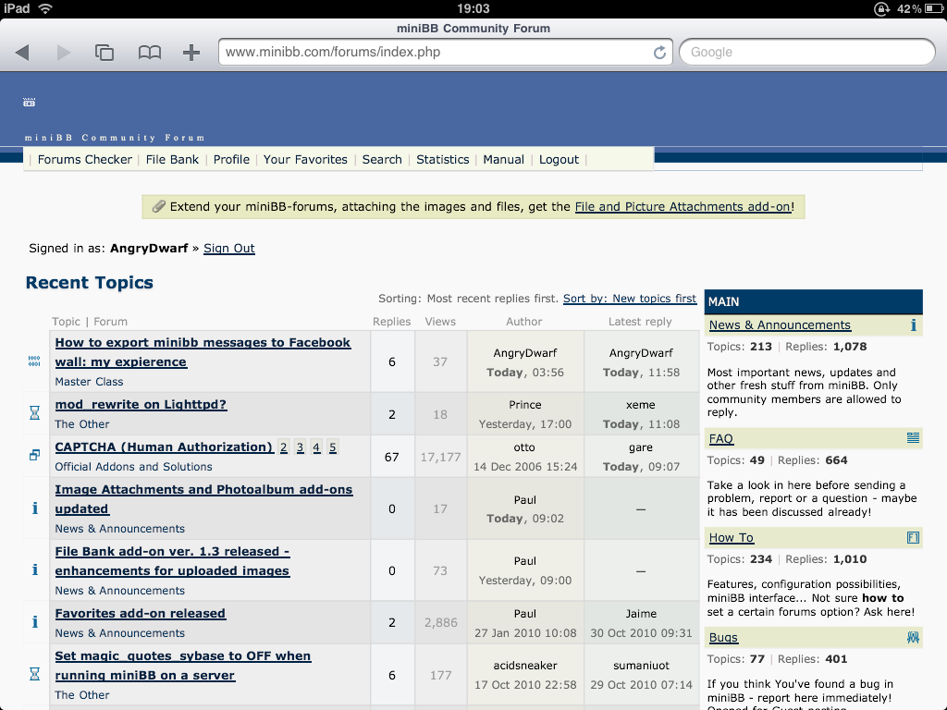
Task: Tap the Wi-Fi icon in status bar
Action: click(x=45, y=8)
